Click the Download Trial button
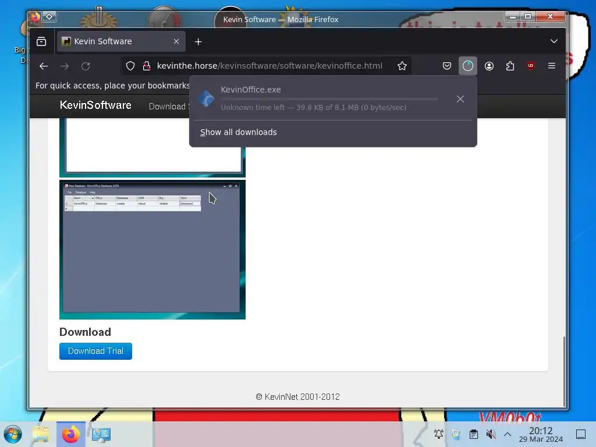Image resolution: width=596 pixels, height=447 pixels. coord(95,351)
